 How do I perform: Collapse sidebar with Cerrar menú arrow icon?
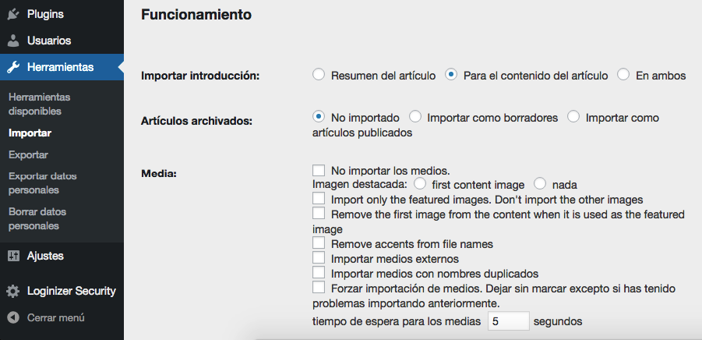13,318
